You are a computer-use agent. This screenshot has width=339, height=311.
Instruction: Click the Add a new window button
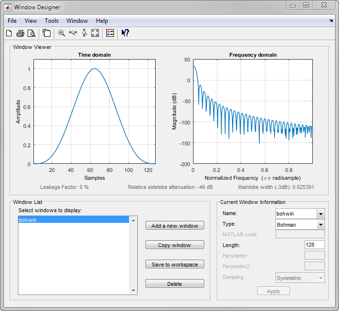[x=175, y=226]
